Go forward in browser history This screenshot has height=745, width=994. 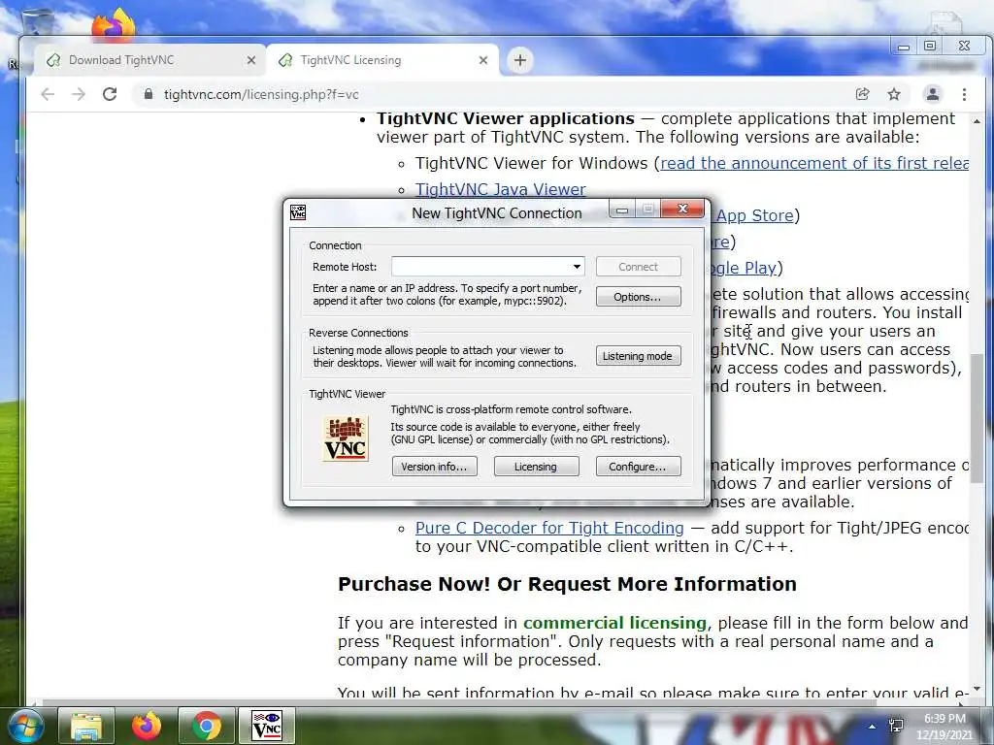tap(79, 94)
